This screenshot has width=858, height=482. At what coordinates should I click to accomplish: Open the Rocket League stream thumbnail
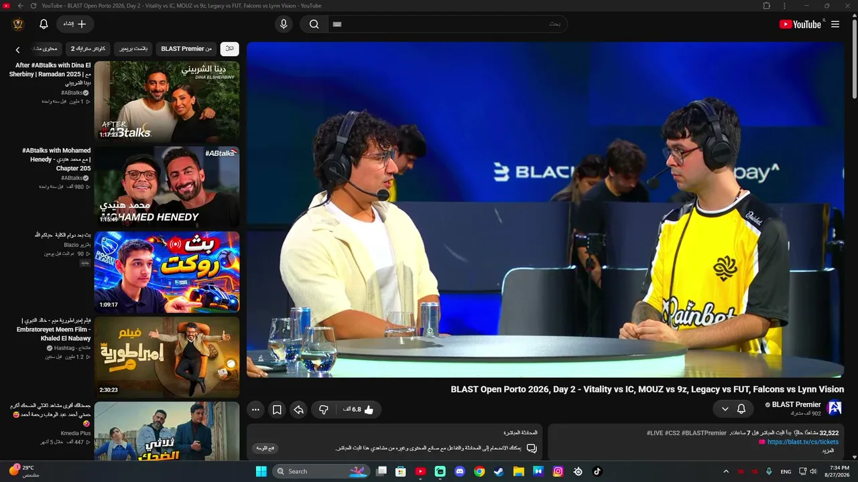click(x=167, y=272)
